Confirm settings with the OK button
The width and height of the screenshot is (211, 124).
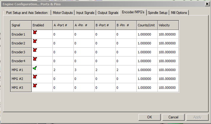[x=149, y=117]
